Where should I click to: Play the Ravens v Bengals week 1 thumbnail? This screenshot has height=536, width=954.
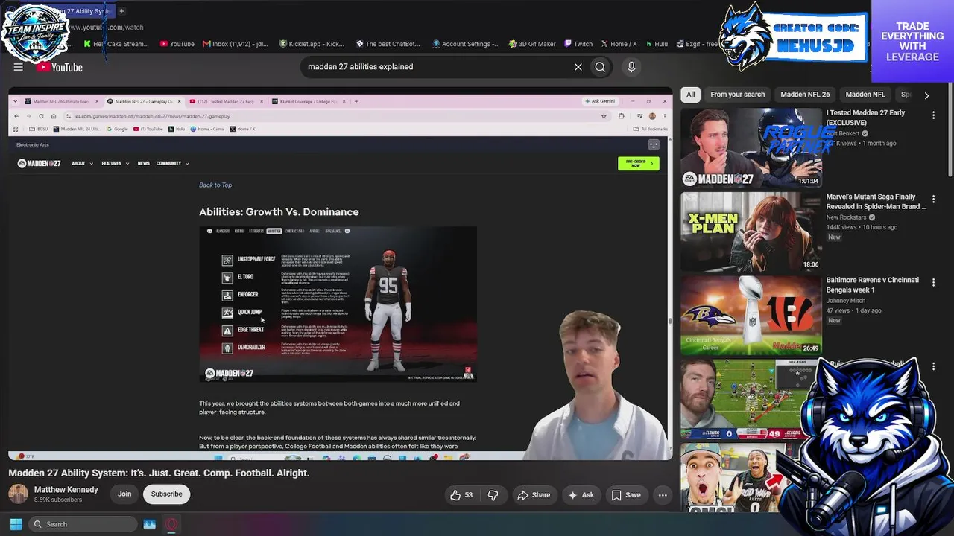click(x=751, y=315)
